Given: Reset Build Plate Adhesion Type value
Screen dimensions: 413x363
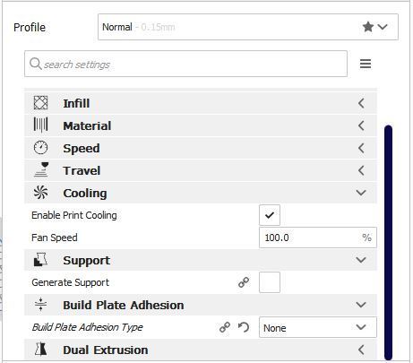Looking at the screenshot, I should [244, 327].
